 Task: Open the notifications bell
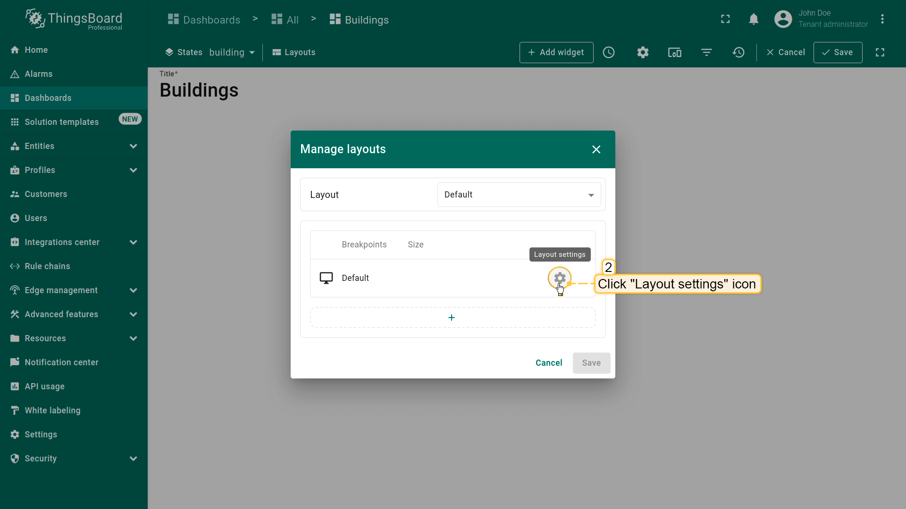tap(754, 19)
